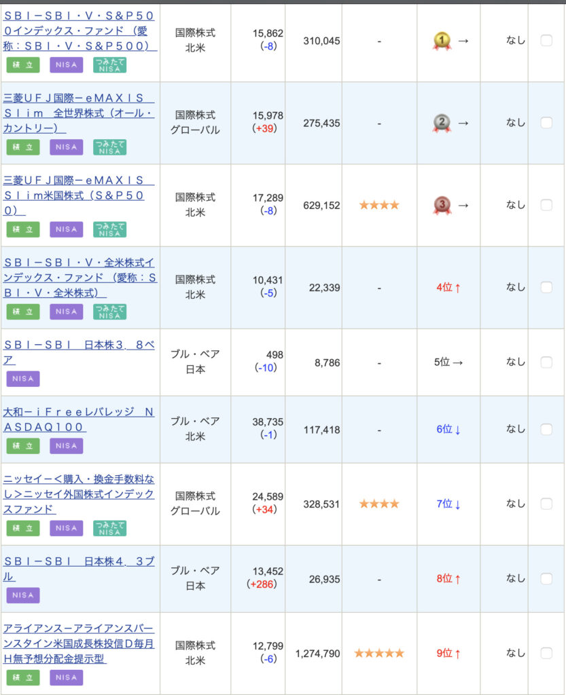Viewport: 566px width, 695px height.
Task: Click NISA badge in ニッセイ外国株式 row
Action: 66,528
